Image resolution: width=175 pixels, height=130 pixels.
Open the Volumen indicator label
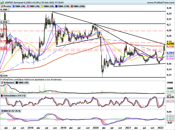(8, 83)
